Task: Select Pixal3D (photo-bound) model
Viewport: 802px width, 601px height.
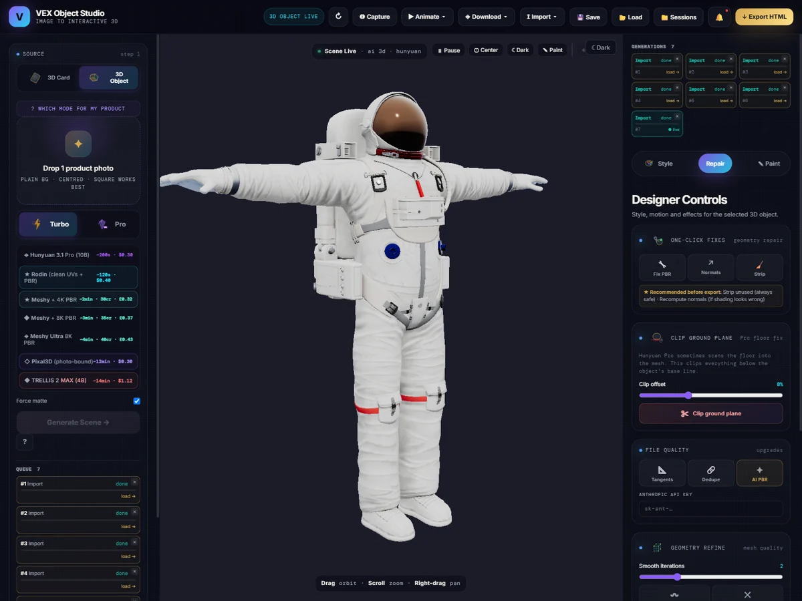Action: 78,361
